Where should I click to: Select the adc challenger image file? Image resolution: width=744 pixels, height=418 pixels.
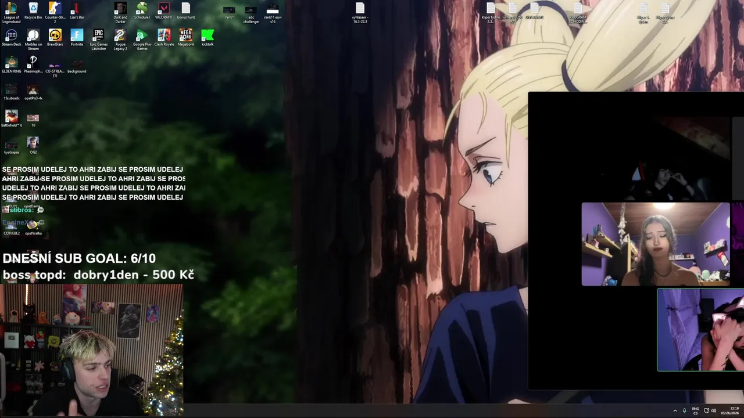251,15
